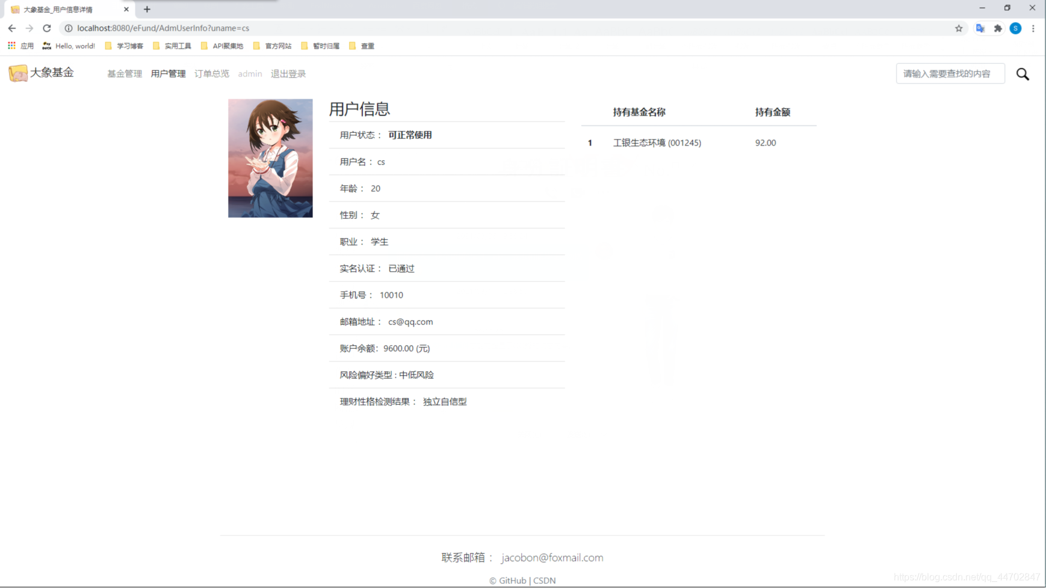
Task: Click the browser forward arrow
Action: [29, 28]
